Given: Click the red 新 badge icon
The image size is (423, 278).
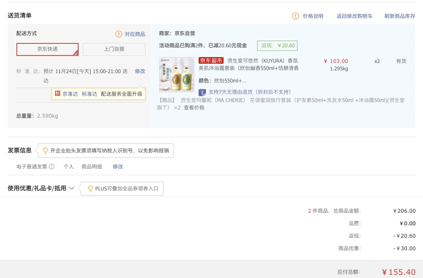Looking at the screenshot, I should (x=57, y=93).
